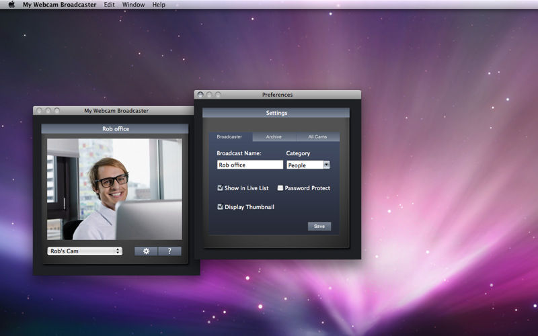
Task: Open the Rob's Cam camera selector
Action: coord(85,251)
